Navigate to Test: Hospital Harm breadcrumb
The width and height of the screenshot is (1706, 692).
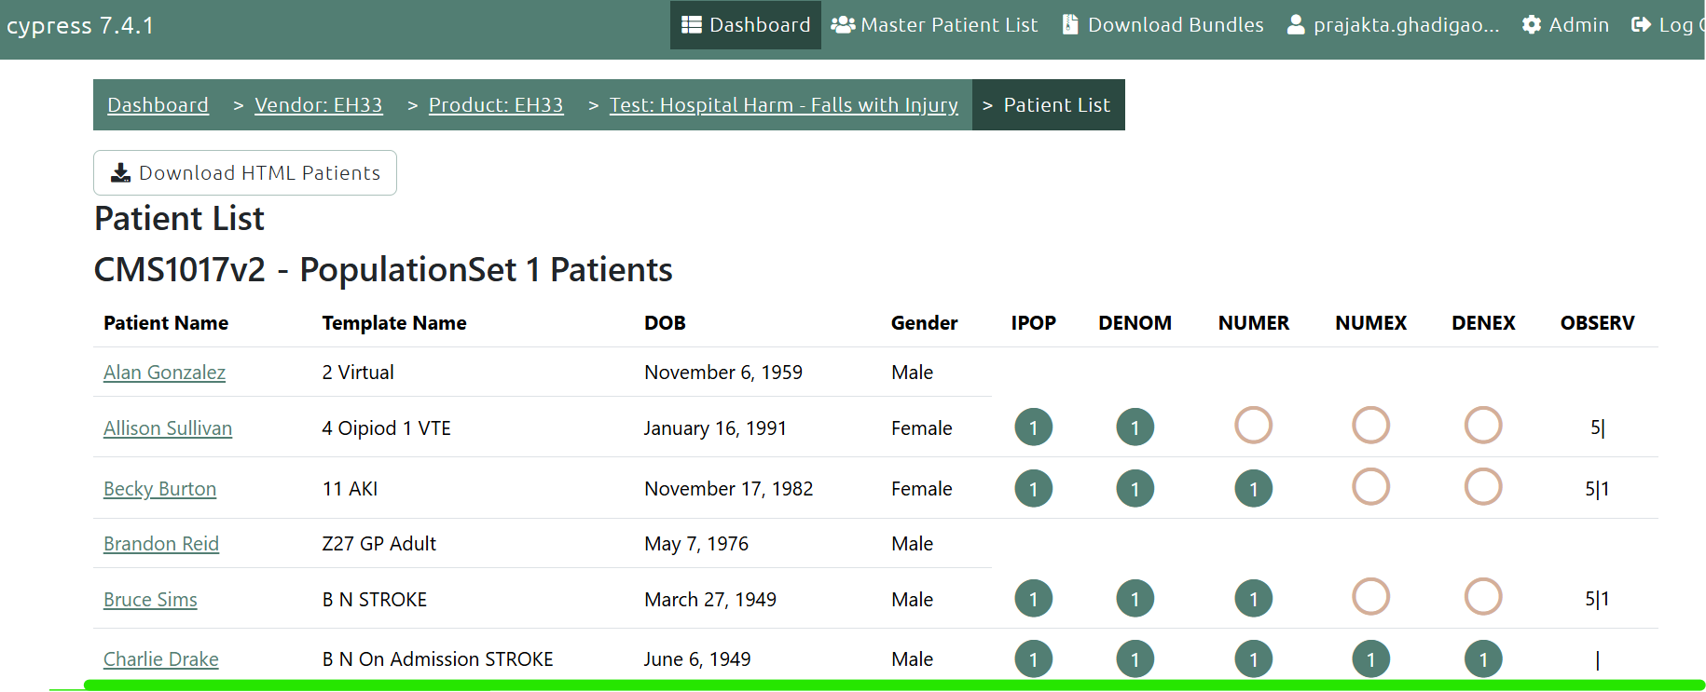click(783, 105)
